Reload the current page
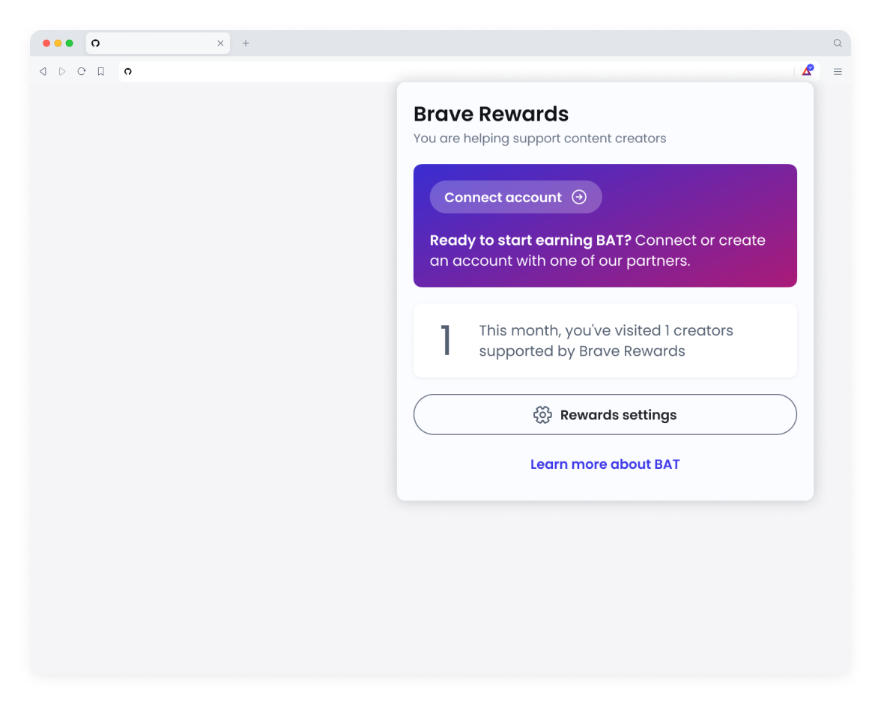This screenshot has width=881, height=704. point(82,71)
